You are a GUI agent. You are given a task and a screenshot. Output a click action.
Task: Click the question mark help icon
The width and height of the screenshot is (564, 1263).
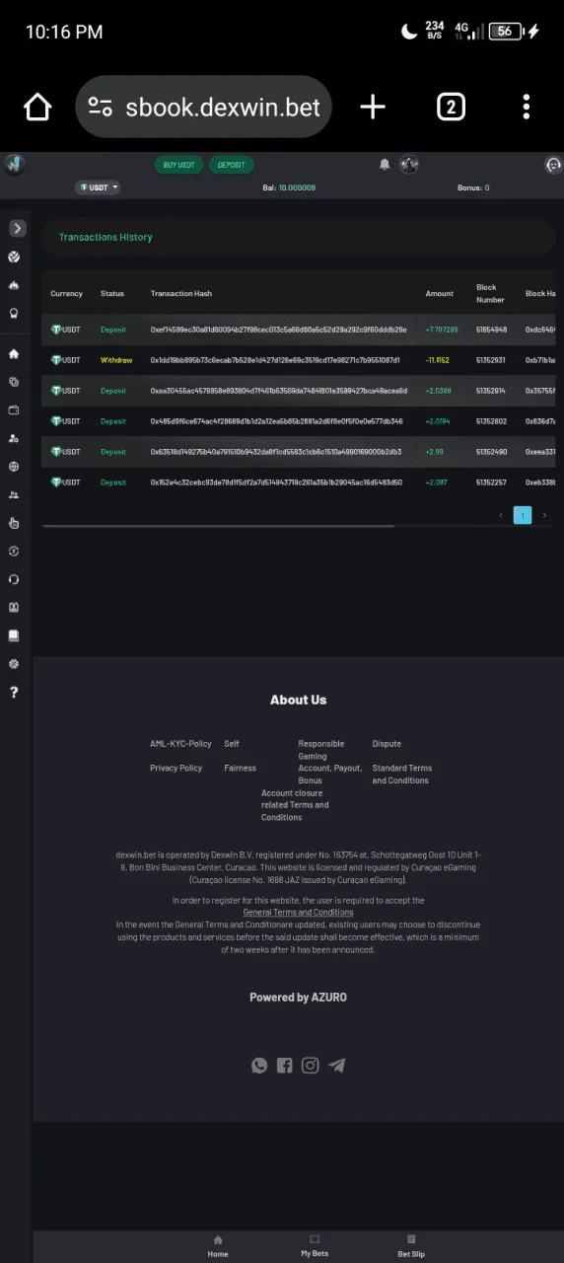click(14, 692)
